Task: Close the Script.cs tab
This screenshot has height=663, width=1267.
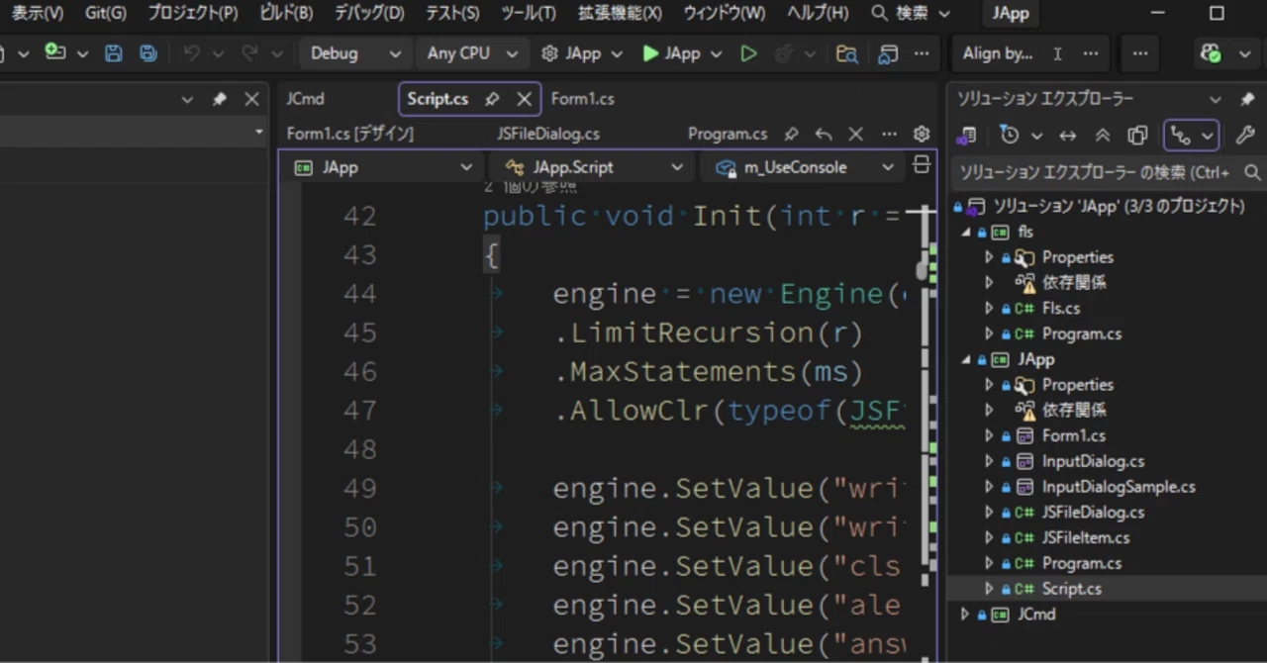Action: (x=525, y=99)
